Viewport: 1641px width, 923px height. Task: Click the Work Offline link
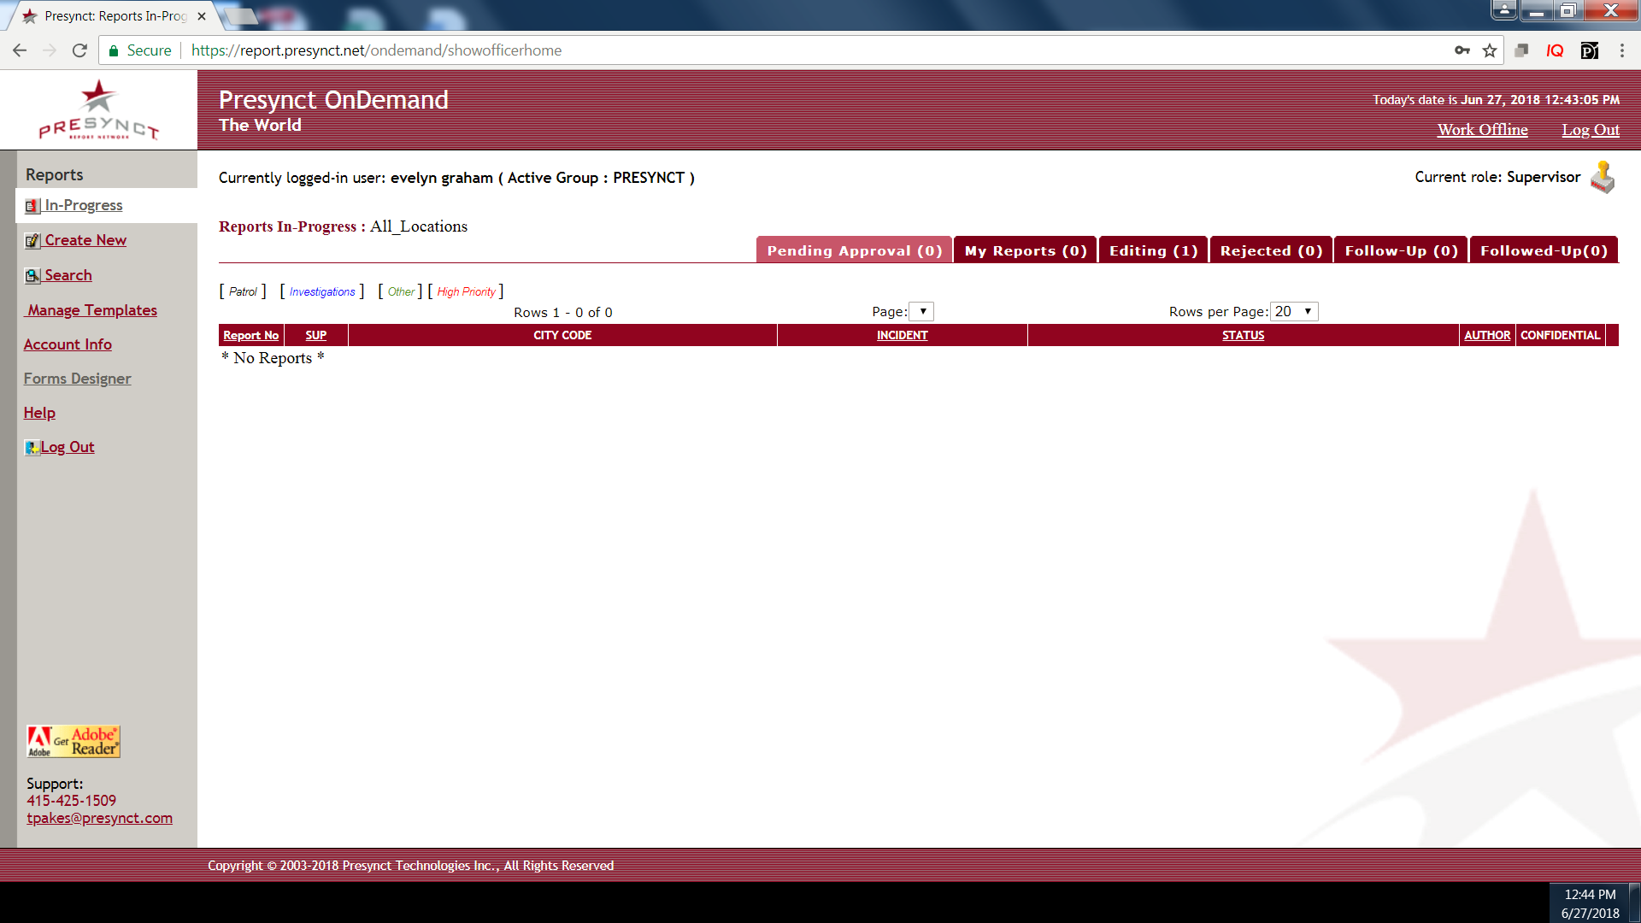pos(1482,130)
